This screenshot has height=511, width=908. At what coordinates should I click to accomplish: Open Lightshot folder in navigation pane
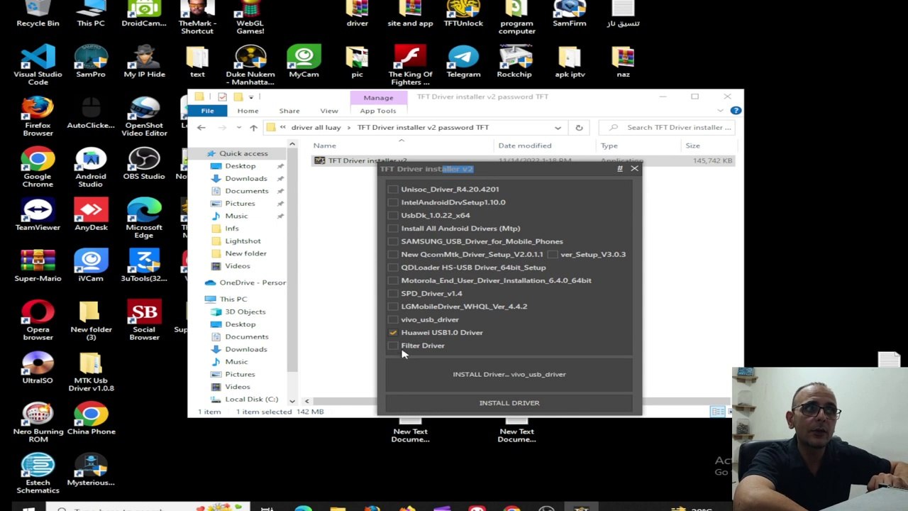click(x=243, y=241)
